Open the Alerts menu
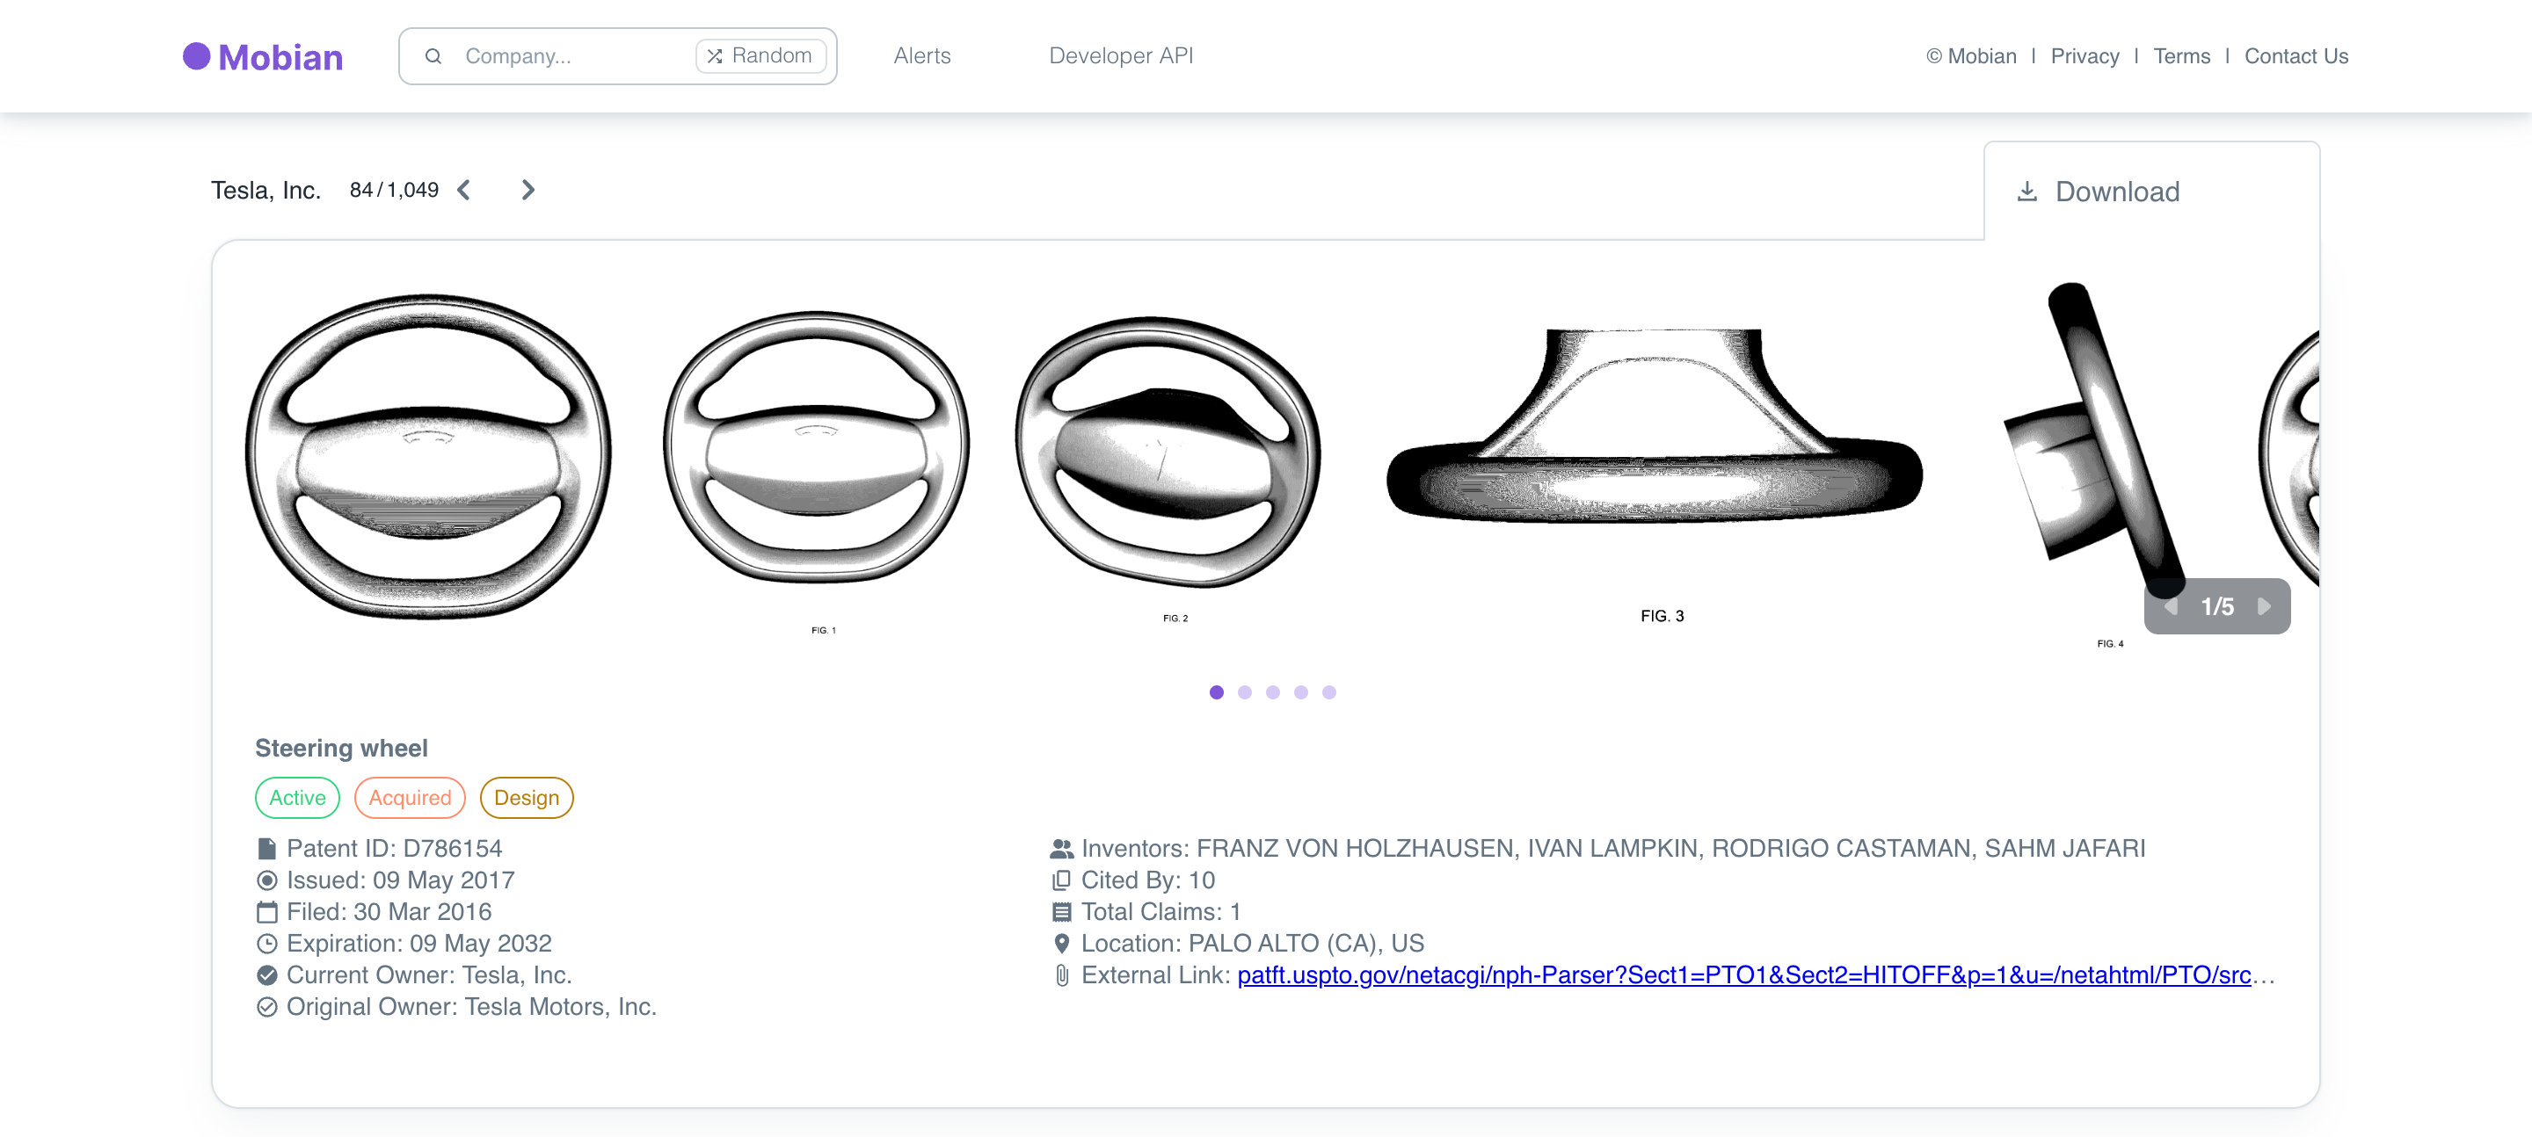The image size is (2532, 1137). coord(921,56)
